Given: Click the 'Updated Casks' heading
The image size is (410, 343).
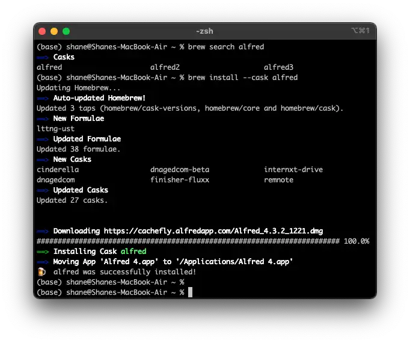Looking at the screenshot, I should [81, 190].
